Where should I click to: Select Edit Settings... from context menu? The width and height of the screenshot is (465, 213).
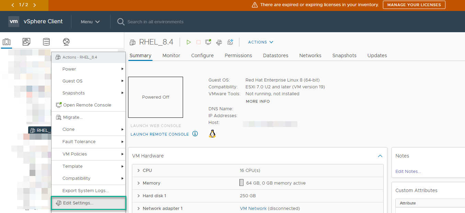[89, 203]
